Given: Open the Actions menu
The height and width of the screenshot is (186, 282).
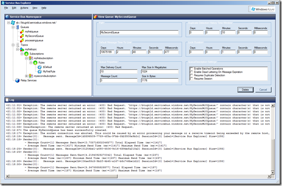Looking at the screenshot, I should coord(24,8).
